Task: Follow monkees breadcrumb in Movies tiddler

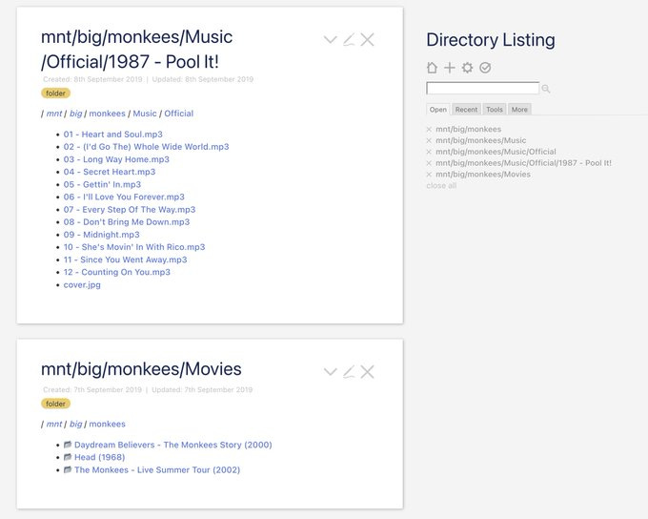Action: coord(107,424)
